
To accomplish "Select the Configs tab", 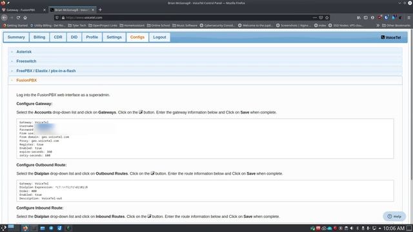I will [137, 37].
